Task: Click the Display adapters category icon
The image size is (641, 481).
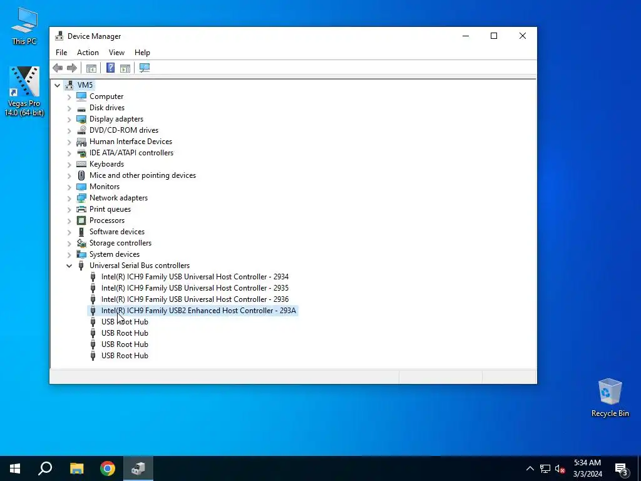Action: coord(81,119)
